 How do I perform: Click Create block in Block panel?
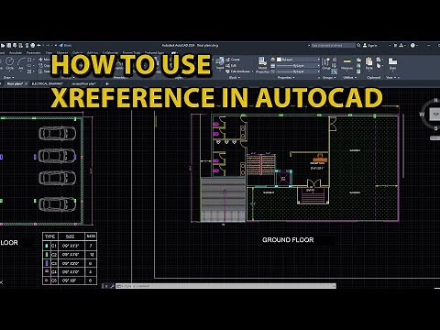point(233,60)
